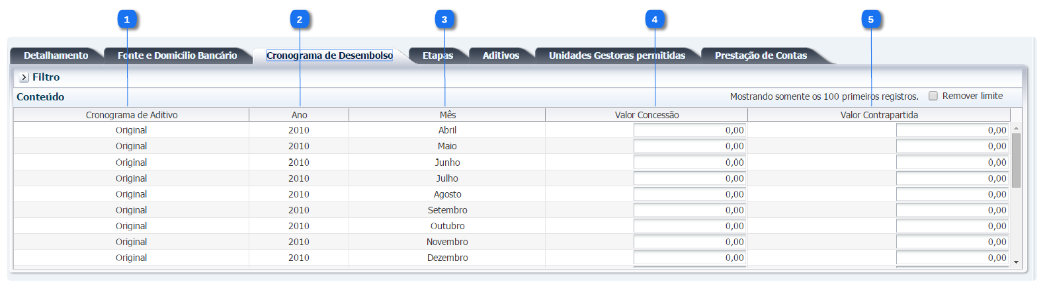
Task: Click the Cronograma de Aditivo column header
Action: pos(132,115)
